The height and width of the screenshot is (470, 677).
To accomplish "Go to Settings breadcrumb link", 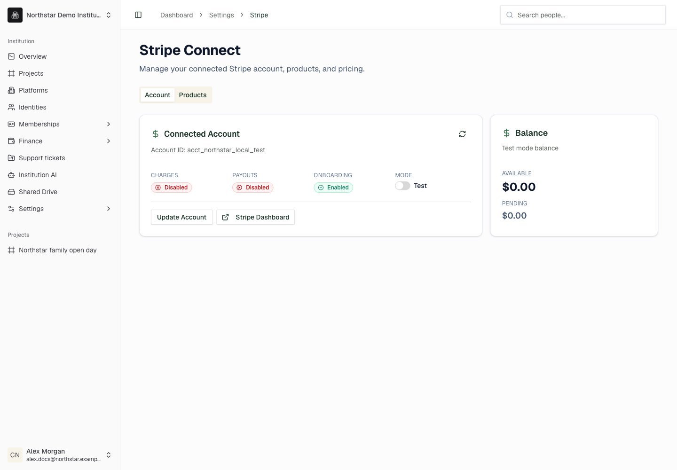I will 221,15.
